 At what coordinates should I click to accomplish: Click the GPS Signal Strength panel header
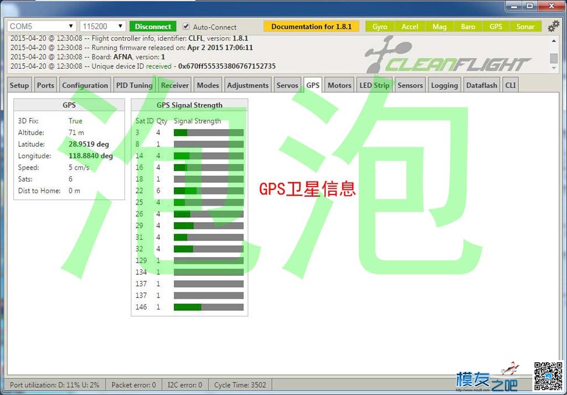[189, 105]
